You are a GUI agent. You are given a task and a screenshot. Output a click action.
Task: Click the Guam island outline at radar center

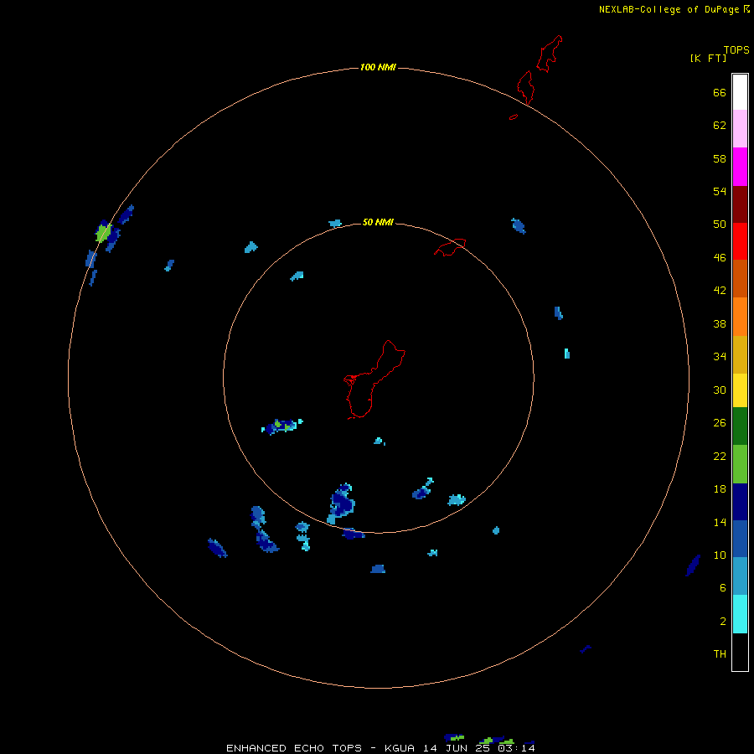[x=374, y=380]
